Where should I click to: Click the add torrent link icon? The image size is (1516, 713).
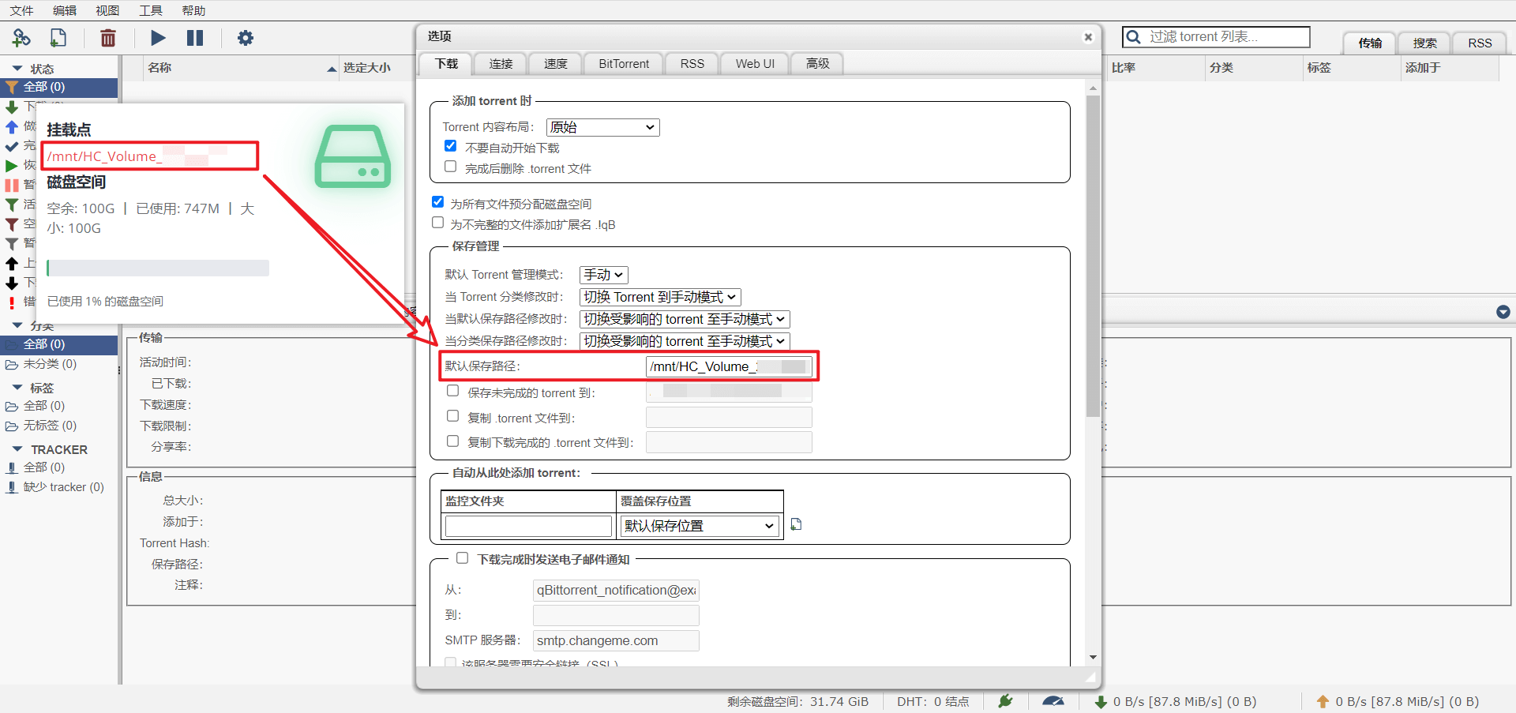21,37
